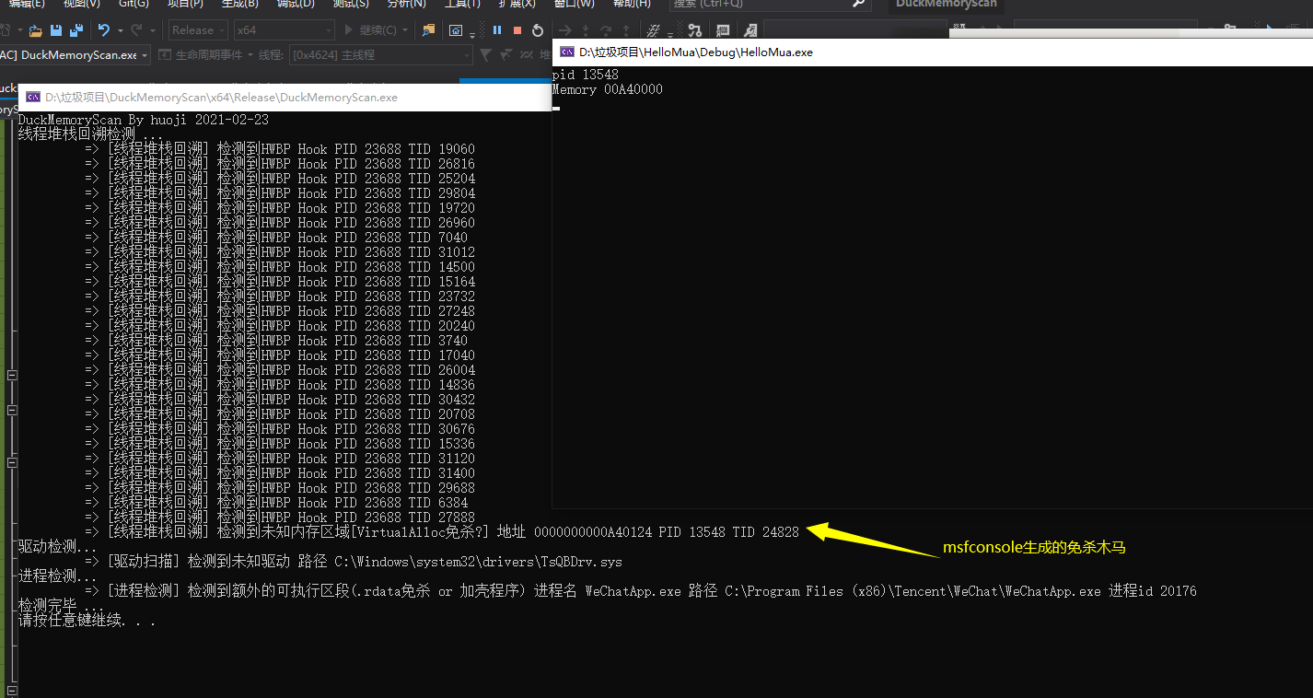The width and height of the screenshot is (1313, 698).
Task: Open the Release configuration dropdown
Action: coord(198,30)
